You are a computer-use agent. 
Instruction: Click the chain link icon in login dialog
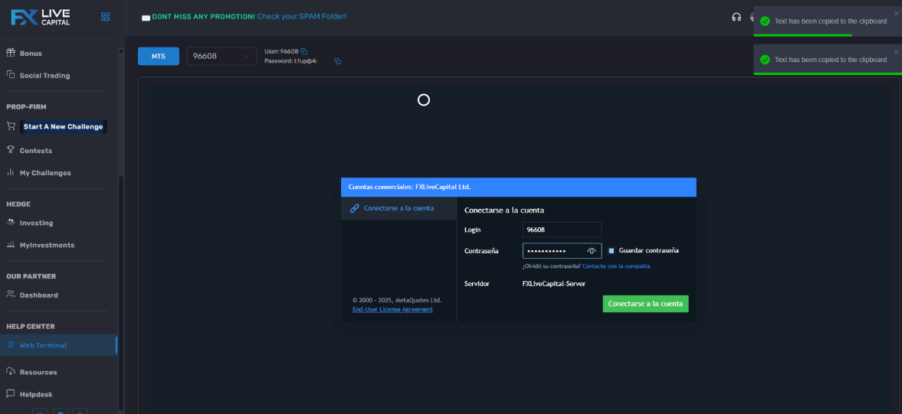(x=354, y=208)
